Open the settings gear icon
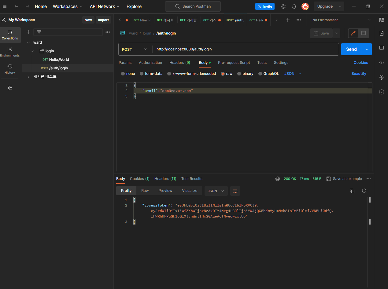The width and height of the screenshot is (388, 289). [x=283, y=6]
